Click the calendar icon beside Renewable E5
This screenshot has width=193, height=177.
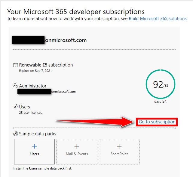pos(16,65)
